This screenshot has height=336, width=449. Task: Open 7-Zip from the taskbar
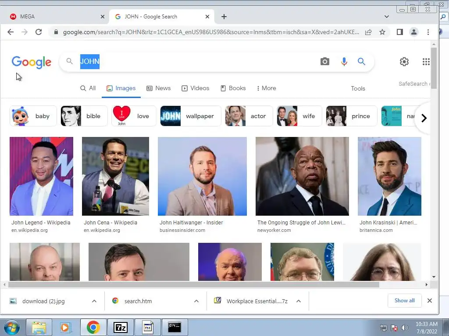coord(120,327)
